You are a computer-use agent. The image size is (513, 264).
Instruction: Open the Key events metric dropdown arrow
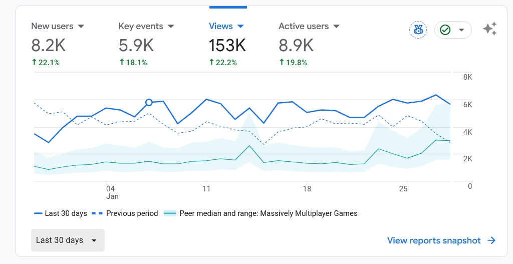(x=171, y=26)
